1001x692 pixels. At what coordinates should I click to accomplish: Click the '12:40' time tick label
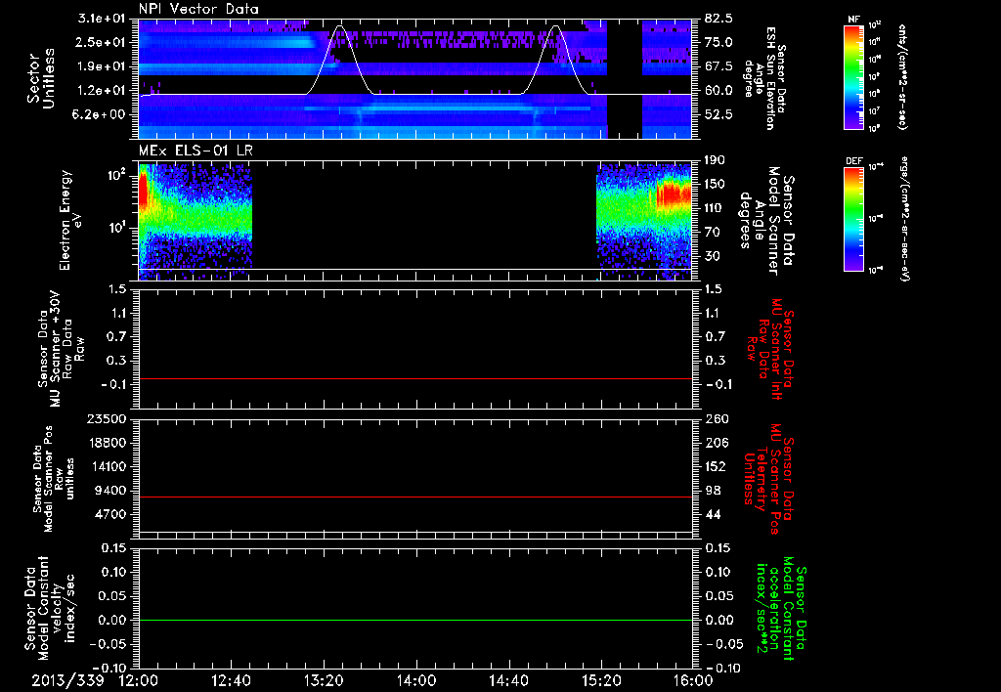tap(231, 681)
